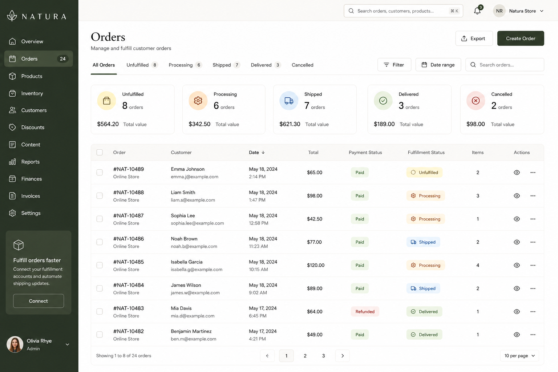Screen dimensions: 558x372
Task: Open more actions for order #NAT-10484
Action: 533,288
